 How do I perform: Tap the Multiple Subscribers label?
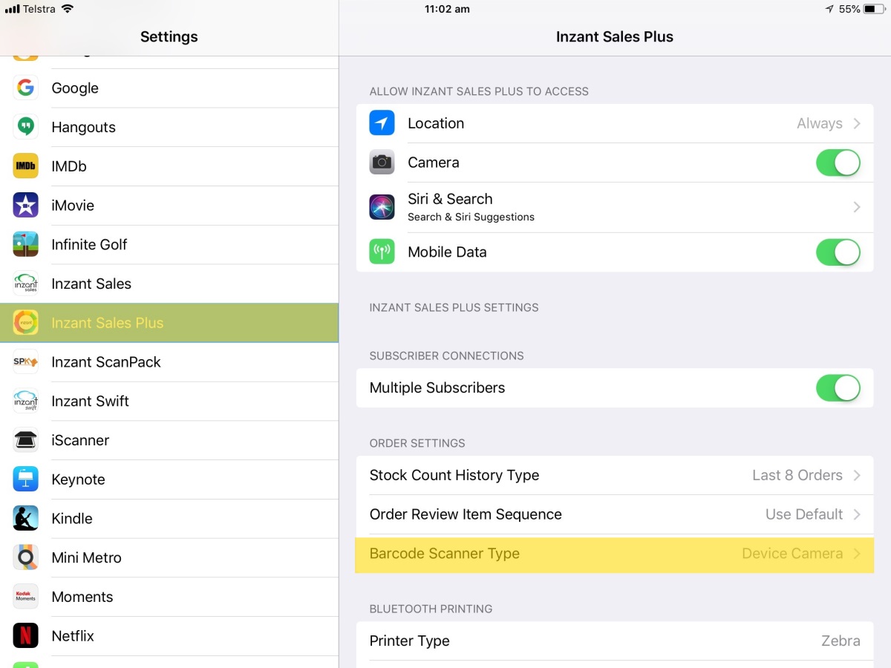[x=437, y=387]
